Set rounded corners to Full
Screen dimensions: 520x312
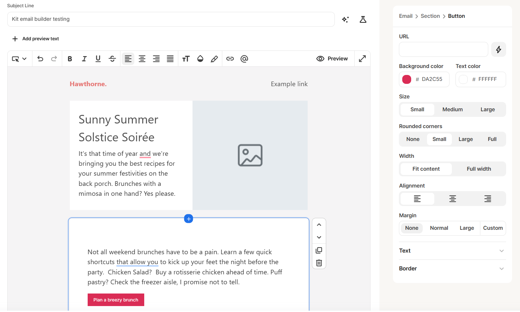(x=492, y=139)
